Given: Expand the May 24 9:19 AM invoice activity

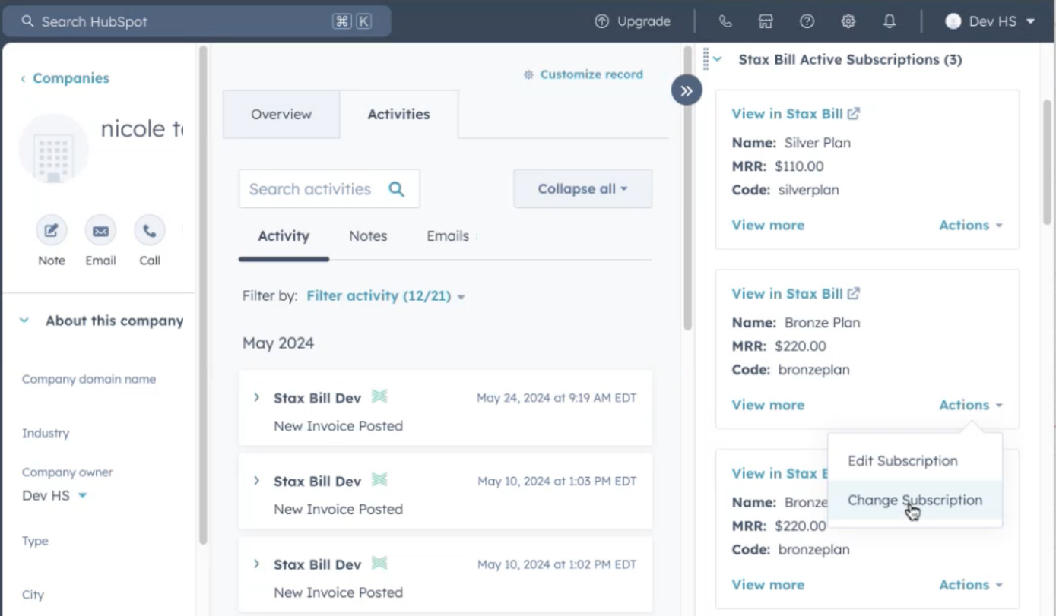Looking at the screenshot, I should coord(256,397).
